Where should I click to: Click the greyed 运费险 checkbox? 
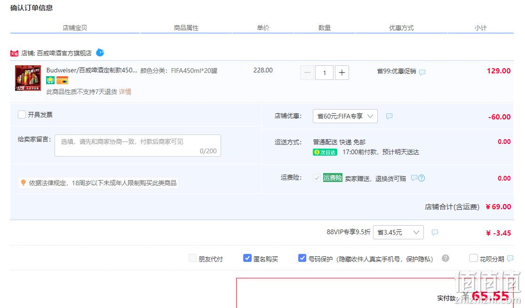click(317, 178)
